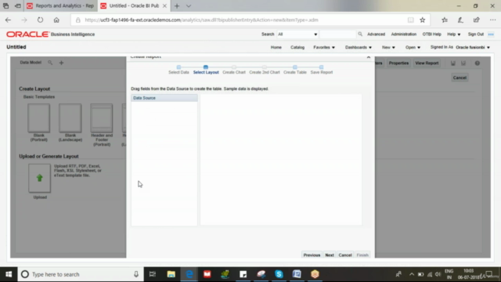Click the View Report button
Image resolution: width=501 pixels, height=282 pixels.
(427, 63)
